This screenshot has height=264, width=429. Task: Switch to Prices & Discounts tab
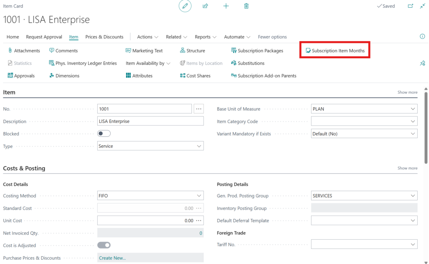(104, 37)
